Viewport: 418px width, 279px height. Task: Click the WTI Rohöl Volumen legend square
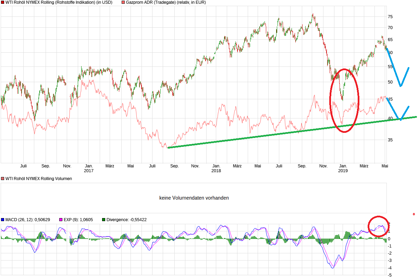coord(2,178)
